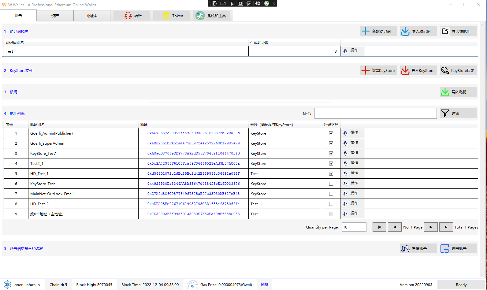Uncheck 处理交易 for Goerli_SuperAdmin

(x=331, y=143)
